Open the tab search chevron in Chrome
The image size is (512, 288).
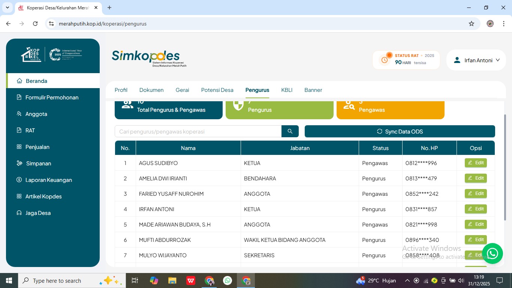[7, 7]
